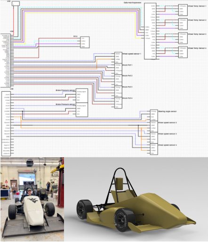
Task: Open the photo of the white race car
Action: (32, 199)
